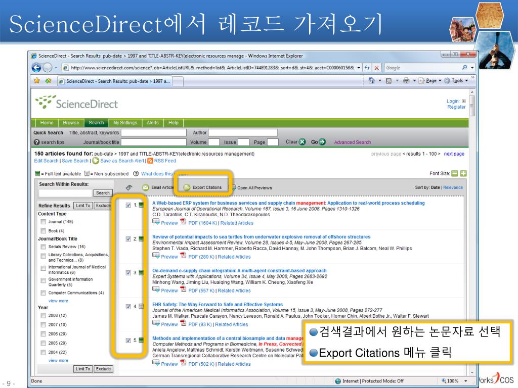Click the Export Citations icon
This screenshot has width=518, height=388.
(187, 187)
